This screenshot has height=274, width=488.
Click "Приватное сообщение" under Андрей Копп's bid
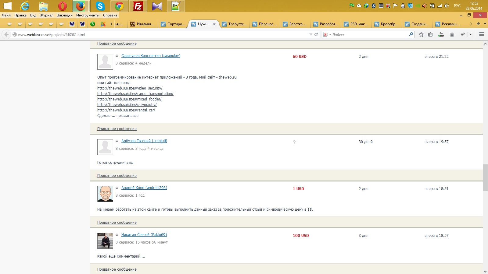pos(117,223)
